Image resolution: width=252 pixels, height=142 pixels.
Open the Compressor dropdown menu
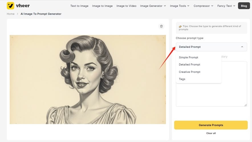click(x=203, y=6)
